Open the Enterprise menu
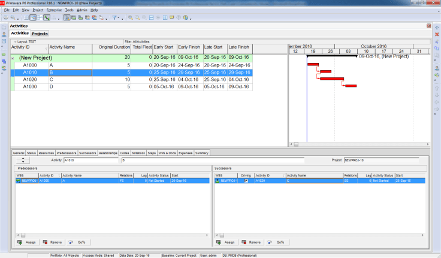441x258 pixels. coord(54,10)
